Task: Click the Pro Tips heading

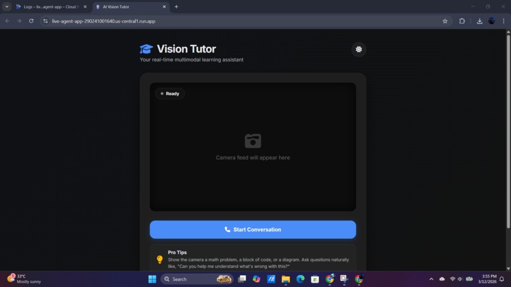Action: point(178,252)
